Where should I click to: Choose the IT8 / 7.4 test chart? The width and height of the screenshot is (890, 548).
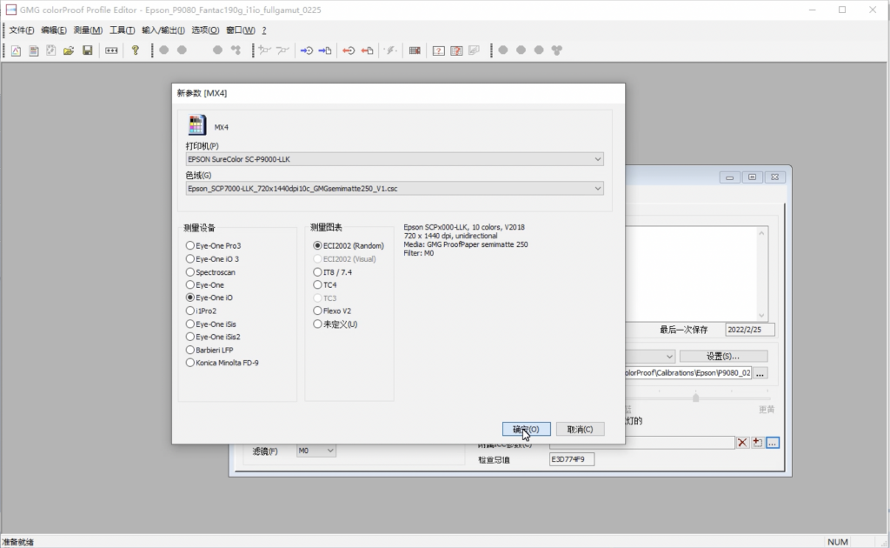317,272
